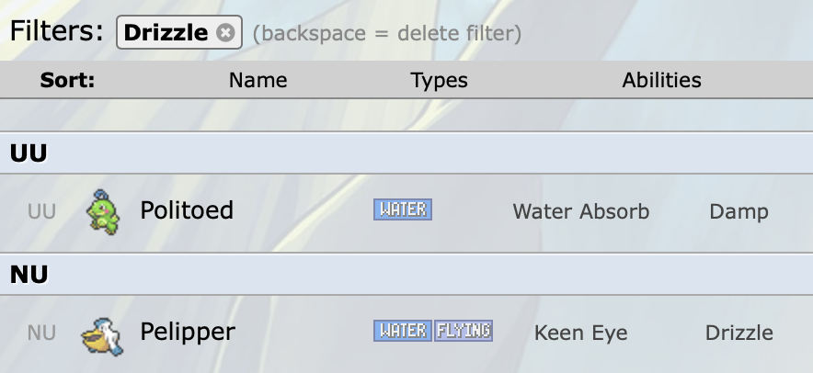
Task: Click the UU tier label beside Politoed
Action: [41, 211]
